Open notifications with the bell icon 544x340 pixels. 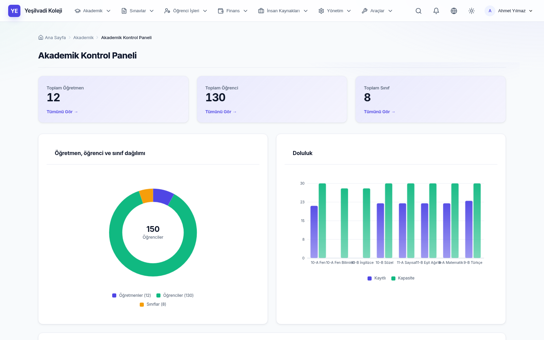click(x=436, y=11)
